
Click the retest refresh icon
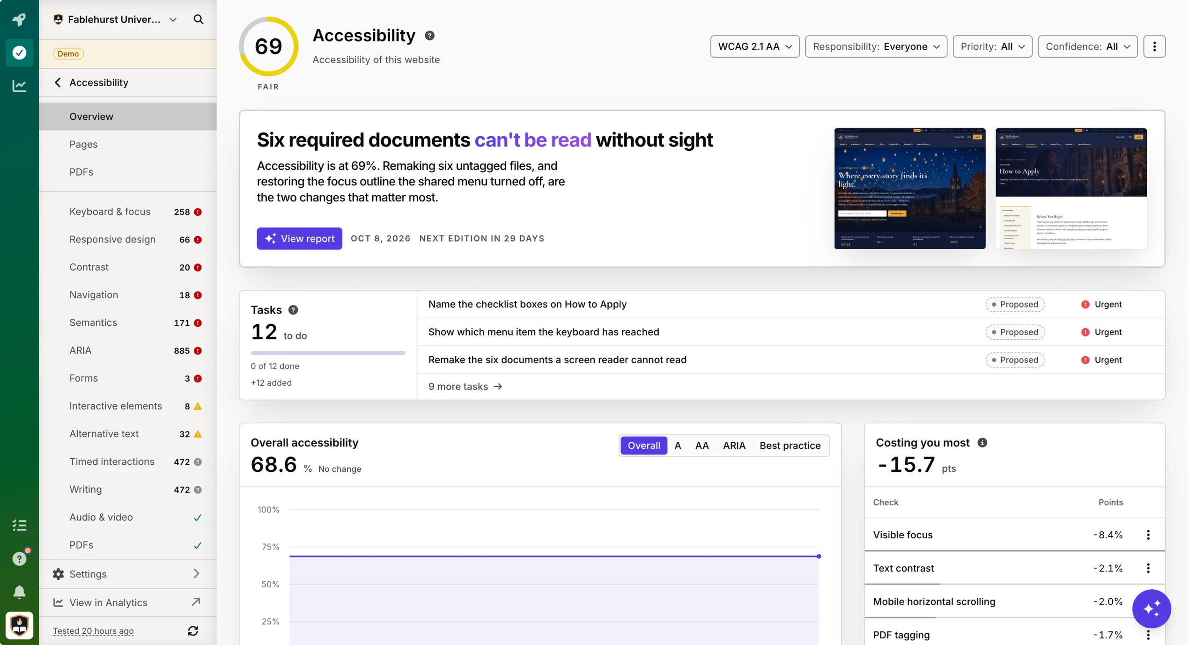(x=193, y=631)
